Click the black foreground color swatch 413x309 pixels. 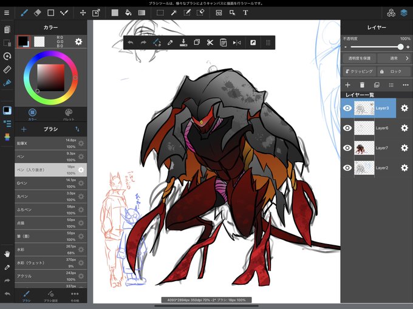(x=23, y=41)
